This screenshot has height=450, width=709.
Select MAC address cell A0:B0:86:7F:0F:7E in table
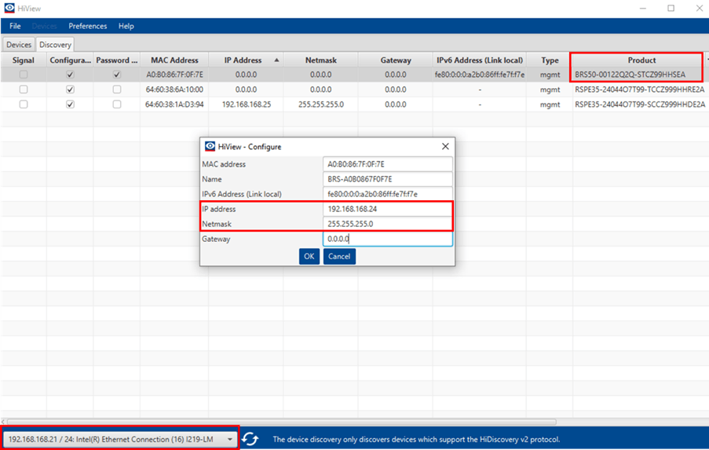(174, 75)
